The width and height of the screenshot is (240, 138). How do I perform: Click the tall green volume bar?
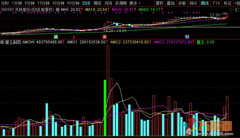click(105, 108)
